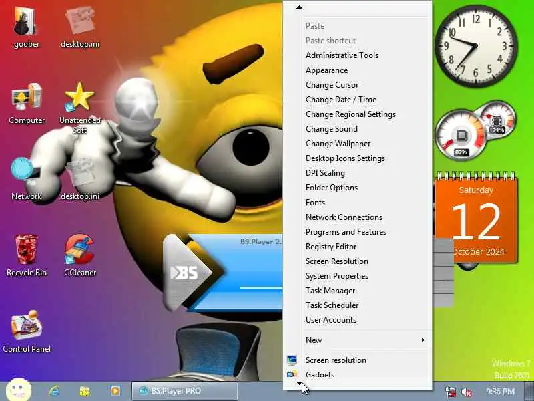Expand the New submenu arrow
The height and width of the screenshot is (401, 534).
pyautogui.click(x=423, y=340)
